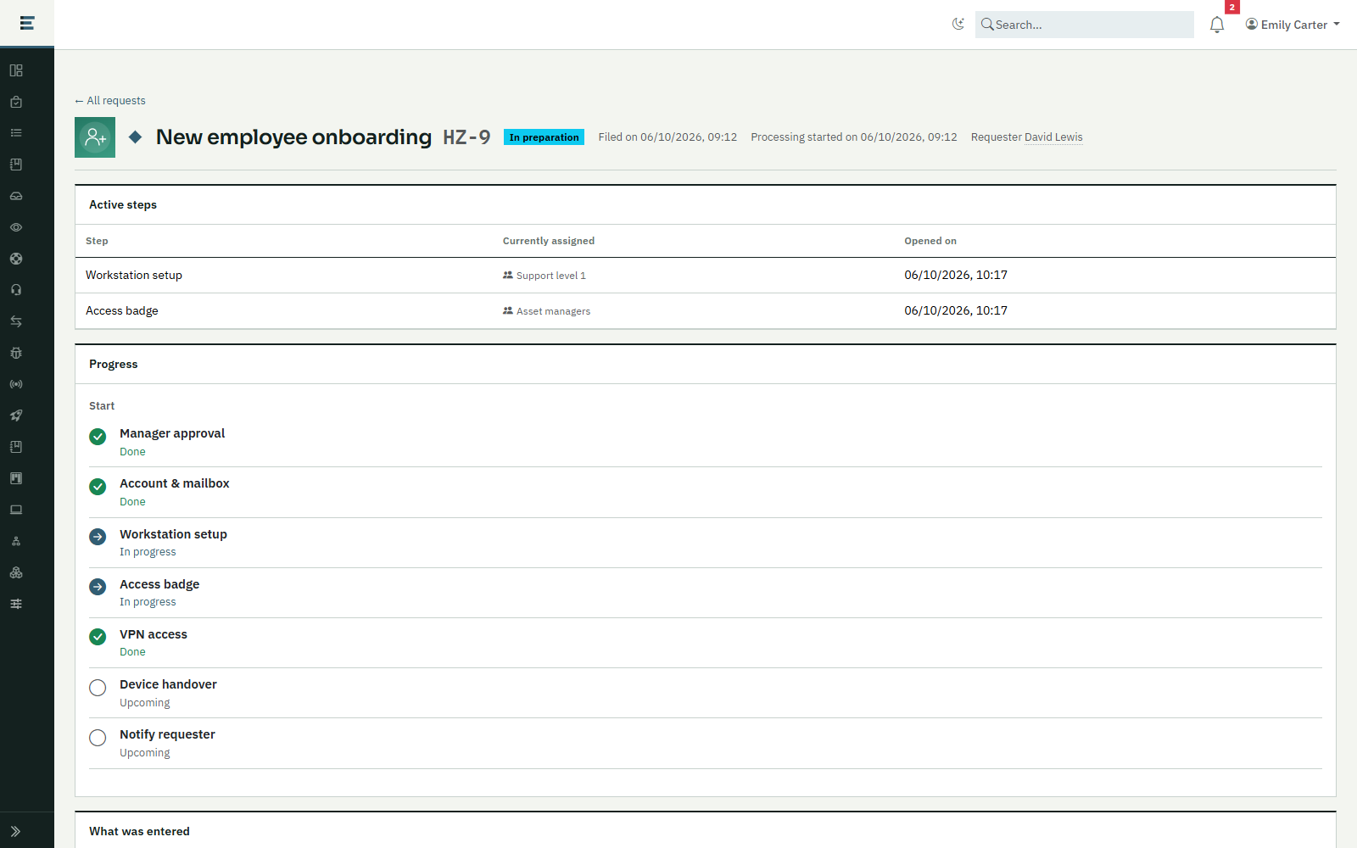Select VPN access progress step title
This screenshot has height=848, width=1357.
(x=154, y=634)
